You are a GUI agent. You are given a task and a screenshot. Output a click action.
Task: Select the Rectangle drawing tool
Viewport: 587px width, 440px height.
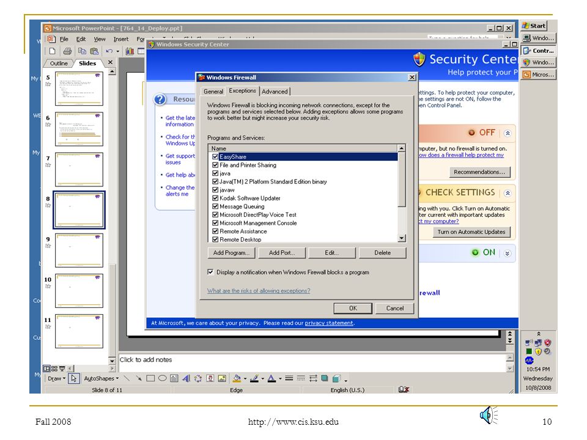(150, 378)
